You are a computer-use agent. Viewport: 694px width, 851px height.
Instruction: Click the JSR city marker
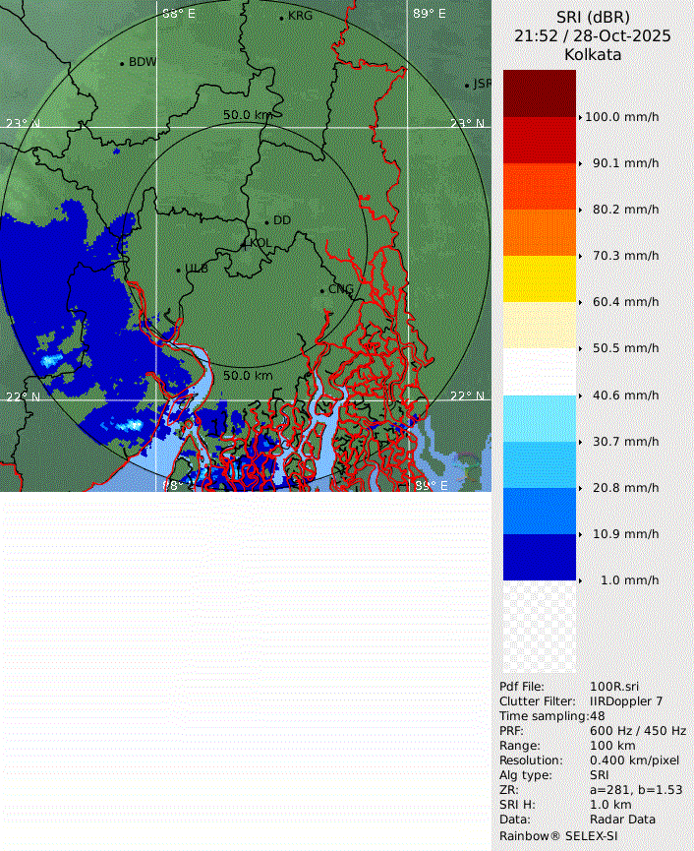(x=468, y=86)
